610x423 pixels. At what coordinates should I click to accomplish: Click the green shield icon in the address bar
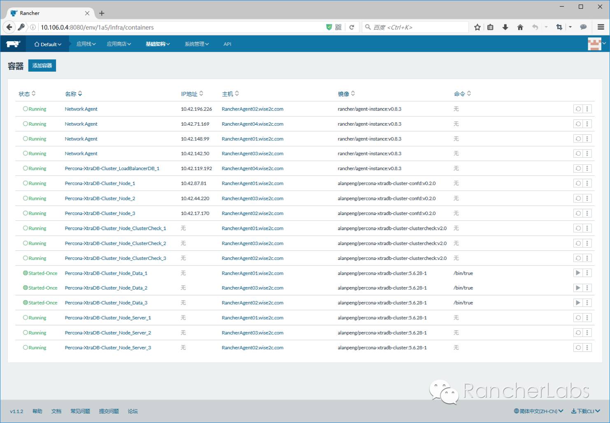click(x=329, y=27)
